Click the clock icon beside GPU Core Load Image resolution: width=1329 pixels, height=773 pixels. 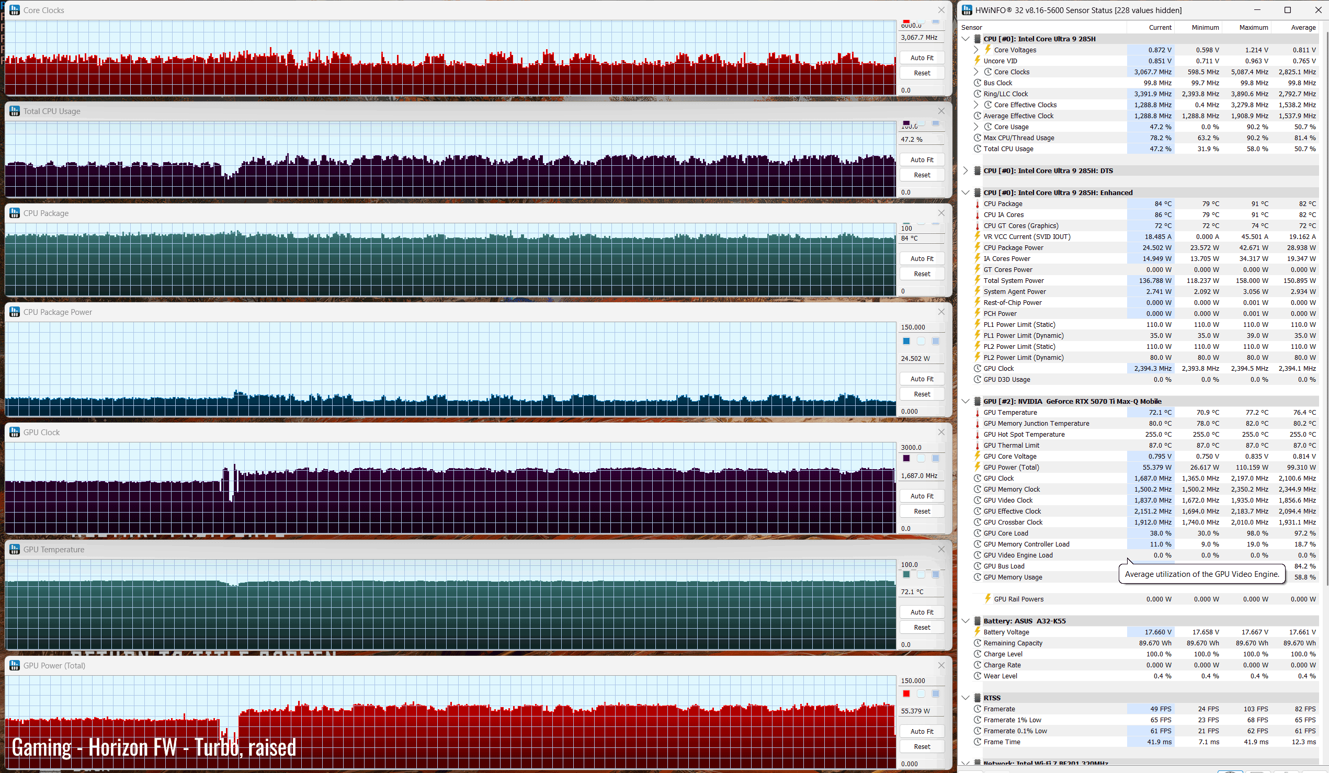click(977, 533)
